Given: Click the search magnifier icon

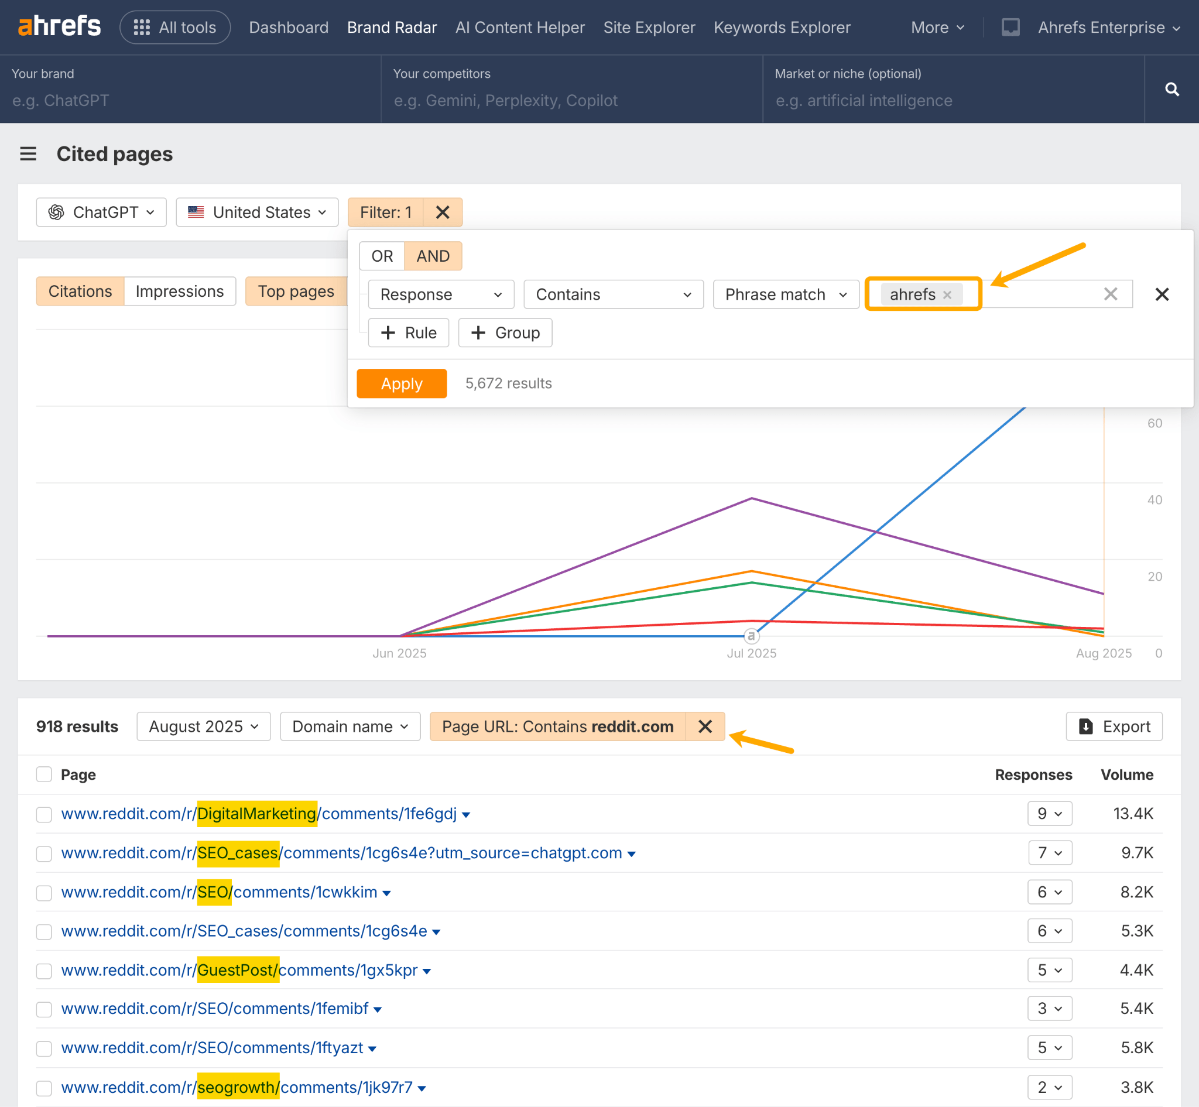Looking at the screenshot, I should pyautogui.click(x=1171, y=88).
